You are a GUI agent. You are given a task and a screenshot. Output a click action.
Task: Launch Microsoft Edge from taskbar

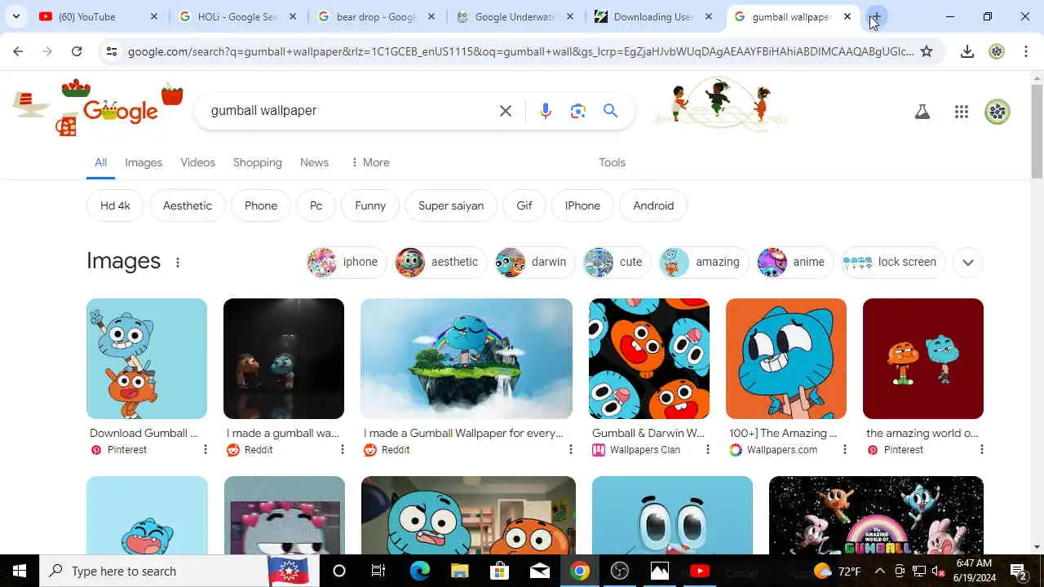pyautogui.click(x=419, y=571)
